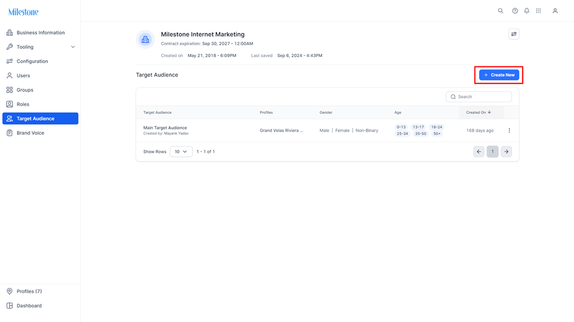Click the Female gender value
This screenshot has width=574, height=322.
click(342, 130)
